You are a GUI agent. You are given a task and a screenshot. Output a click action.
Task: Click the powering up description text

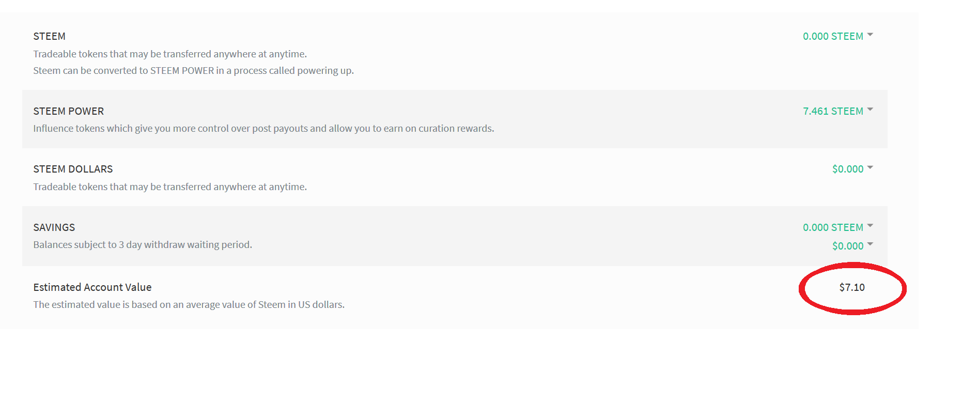pos(193,70)
